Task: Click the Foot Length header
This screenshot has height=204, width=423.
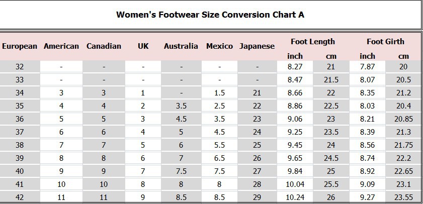Action: 313,42
